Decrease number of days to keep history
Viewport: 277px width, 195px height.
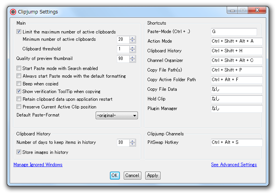[132, 144]
